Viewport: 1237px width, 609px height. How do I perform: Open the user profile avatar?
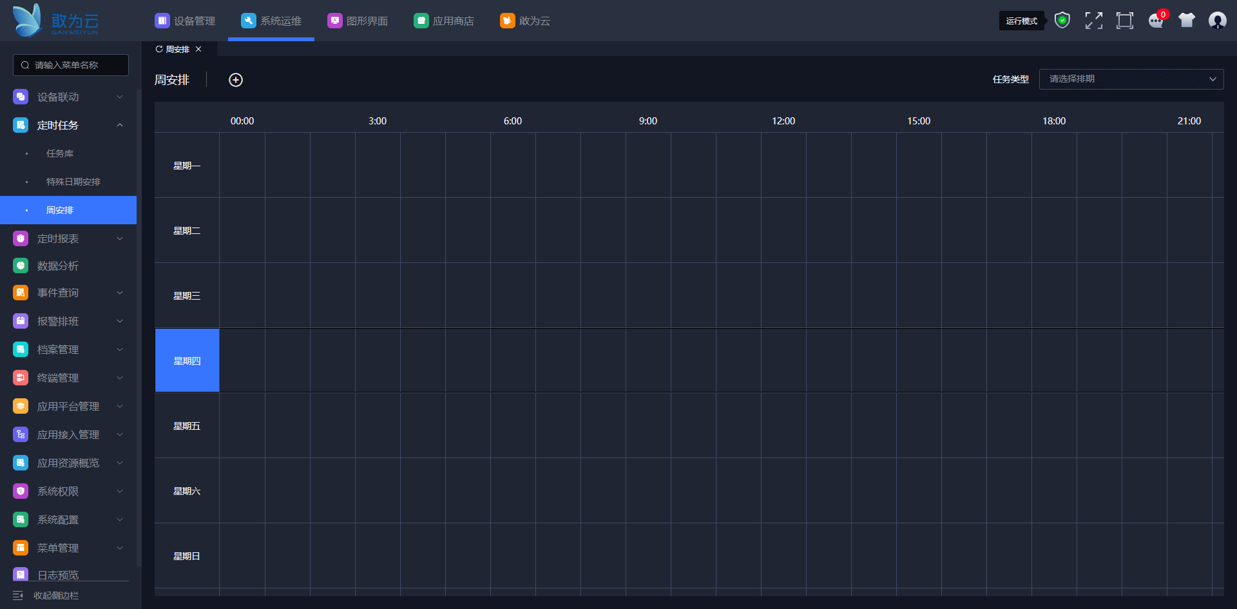click(x=1217, y=21)
